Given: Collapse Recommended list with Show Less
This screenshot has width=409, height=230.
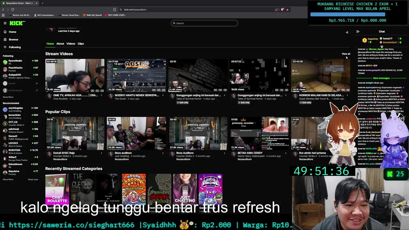Looking at the screenshot, I should (x=33, y=180).
